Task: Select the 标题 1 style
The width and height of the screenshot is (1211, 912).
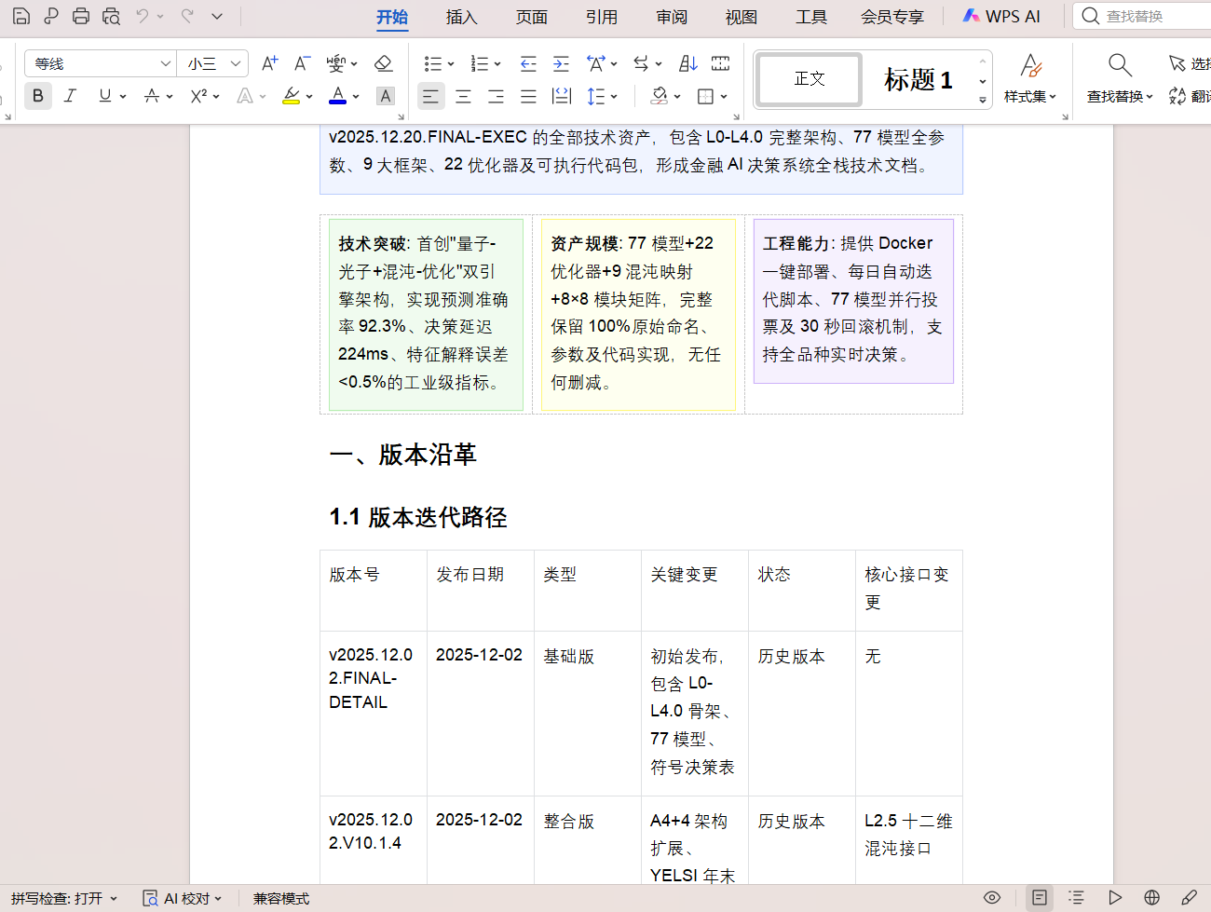Action: coord(918,79)
